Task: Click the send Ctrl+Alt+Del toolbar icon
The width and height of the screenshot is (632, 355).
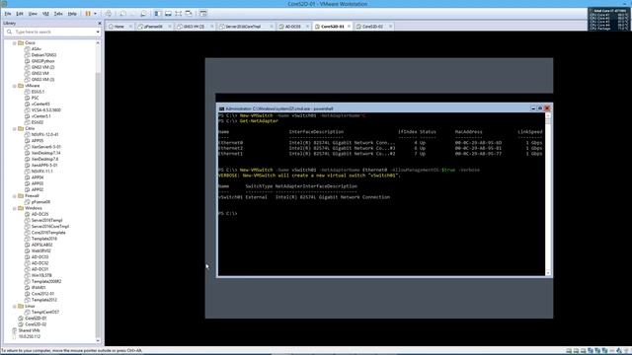Action: (x=109, y=14)
